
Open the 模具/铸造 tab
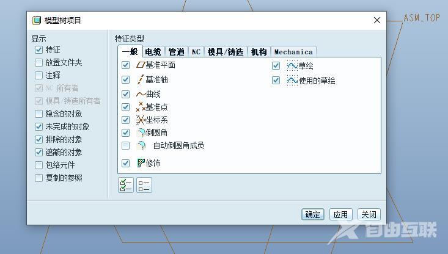click(x=226, y=52)
